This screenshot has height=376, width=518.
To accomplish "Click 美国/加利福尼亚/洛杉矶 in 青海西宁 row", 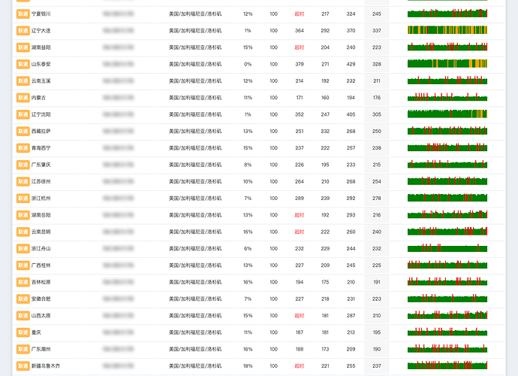I will [x=195, y=148].
